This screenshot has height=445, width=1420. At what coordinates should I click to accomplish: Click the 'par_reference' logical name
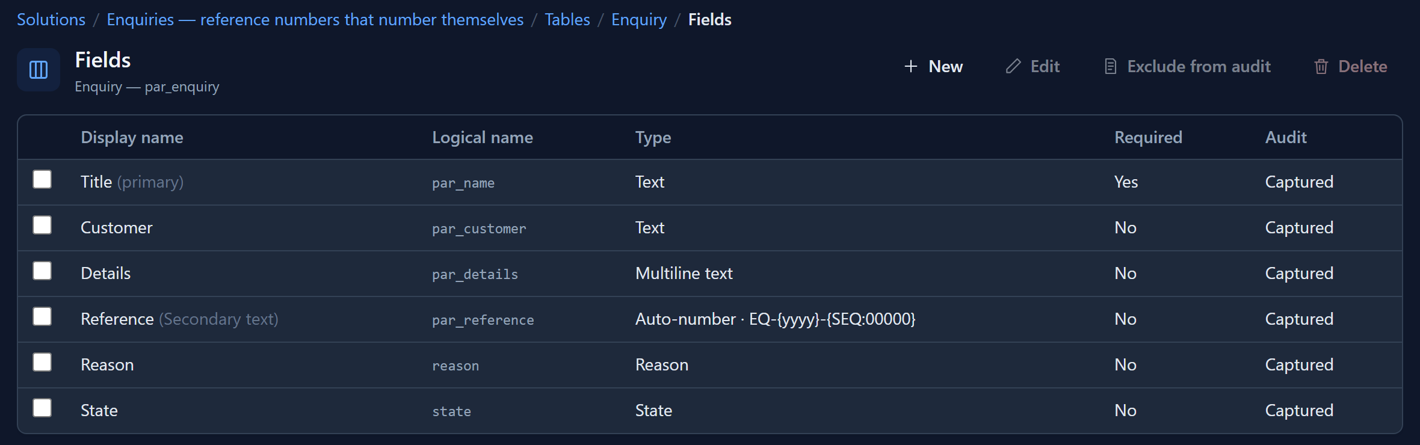click(483, 320)
